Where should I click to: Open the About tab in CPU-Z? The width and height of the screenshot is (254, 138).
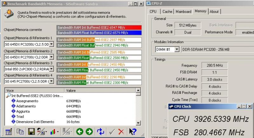[x=214, y=11]
